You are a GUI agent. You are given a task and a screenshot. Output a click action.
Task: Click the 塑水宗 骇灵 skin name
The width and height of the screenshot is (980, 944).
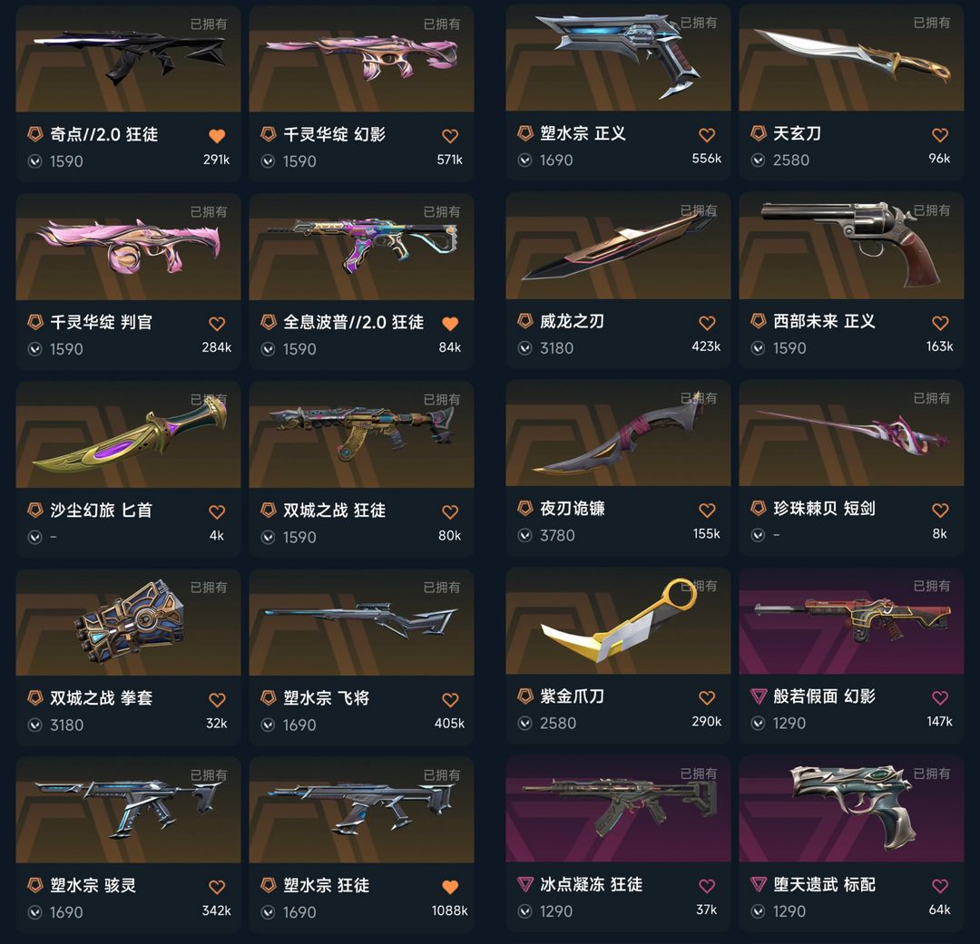(x=93, y=885)
